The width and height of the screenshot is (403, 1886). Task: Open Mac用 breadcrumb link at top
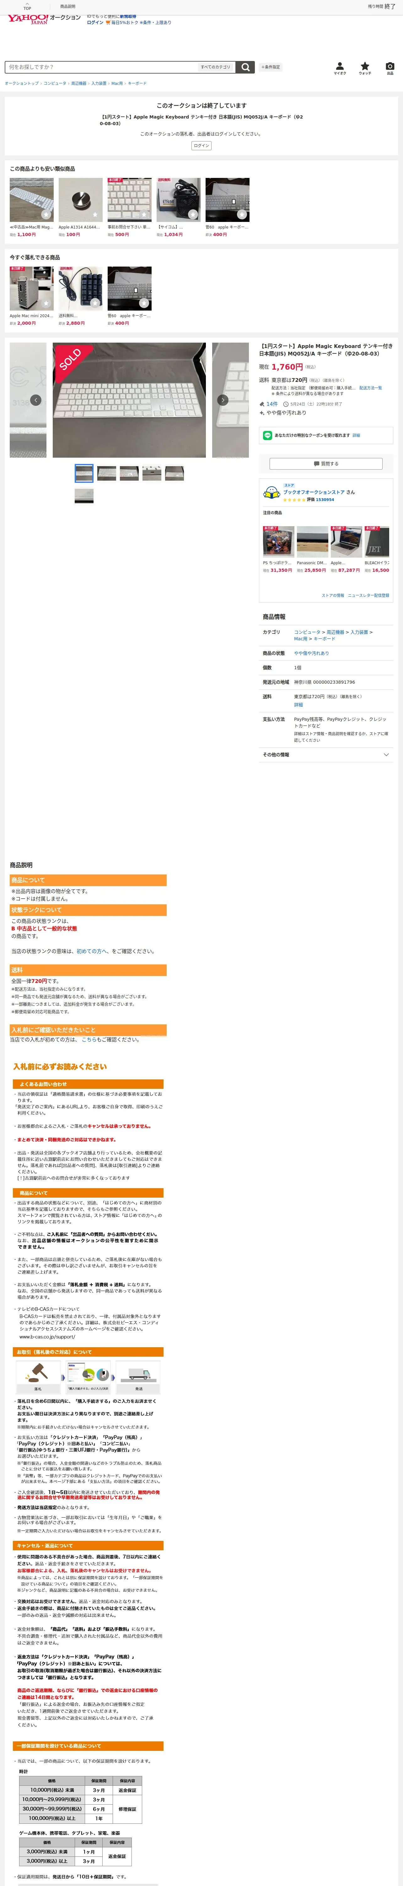[117, 84]
